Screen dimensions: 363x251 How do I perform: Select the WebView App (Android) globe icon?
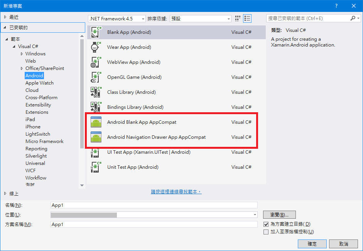(x=96, y=62)
